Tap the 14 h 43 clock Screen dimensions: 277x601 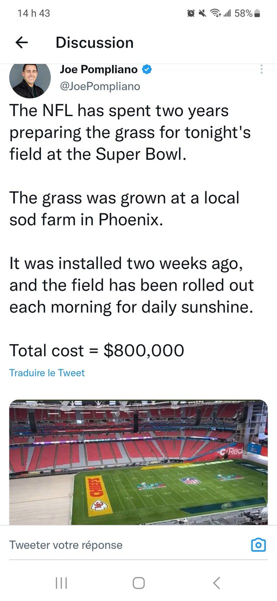(x=33, y=14)
